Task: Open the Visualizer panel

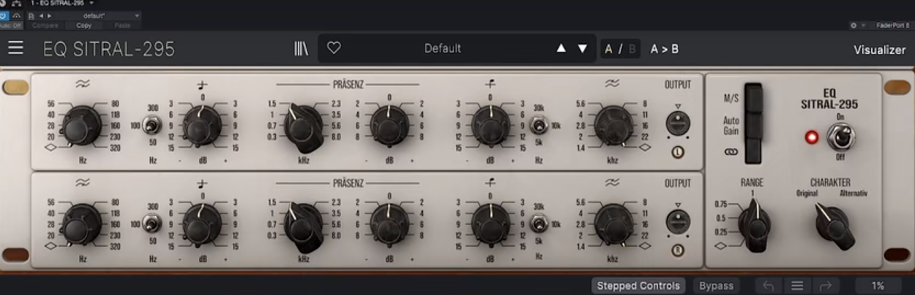Action: tap(879, 50)
